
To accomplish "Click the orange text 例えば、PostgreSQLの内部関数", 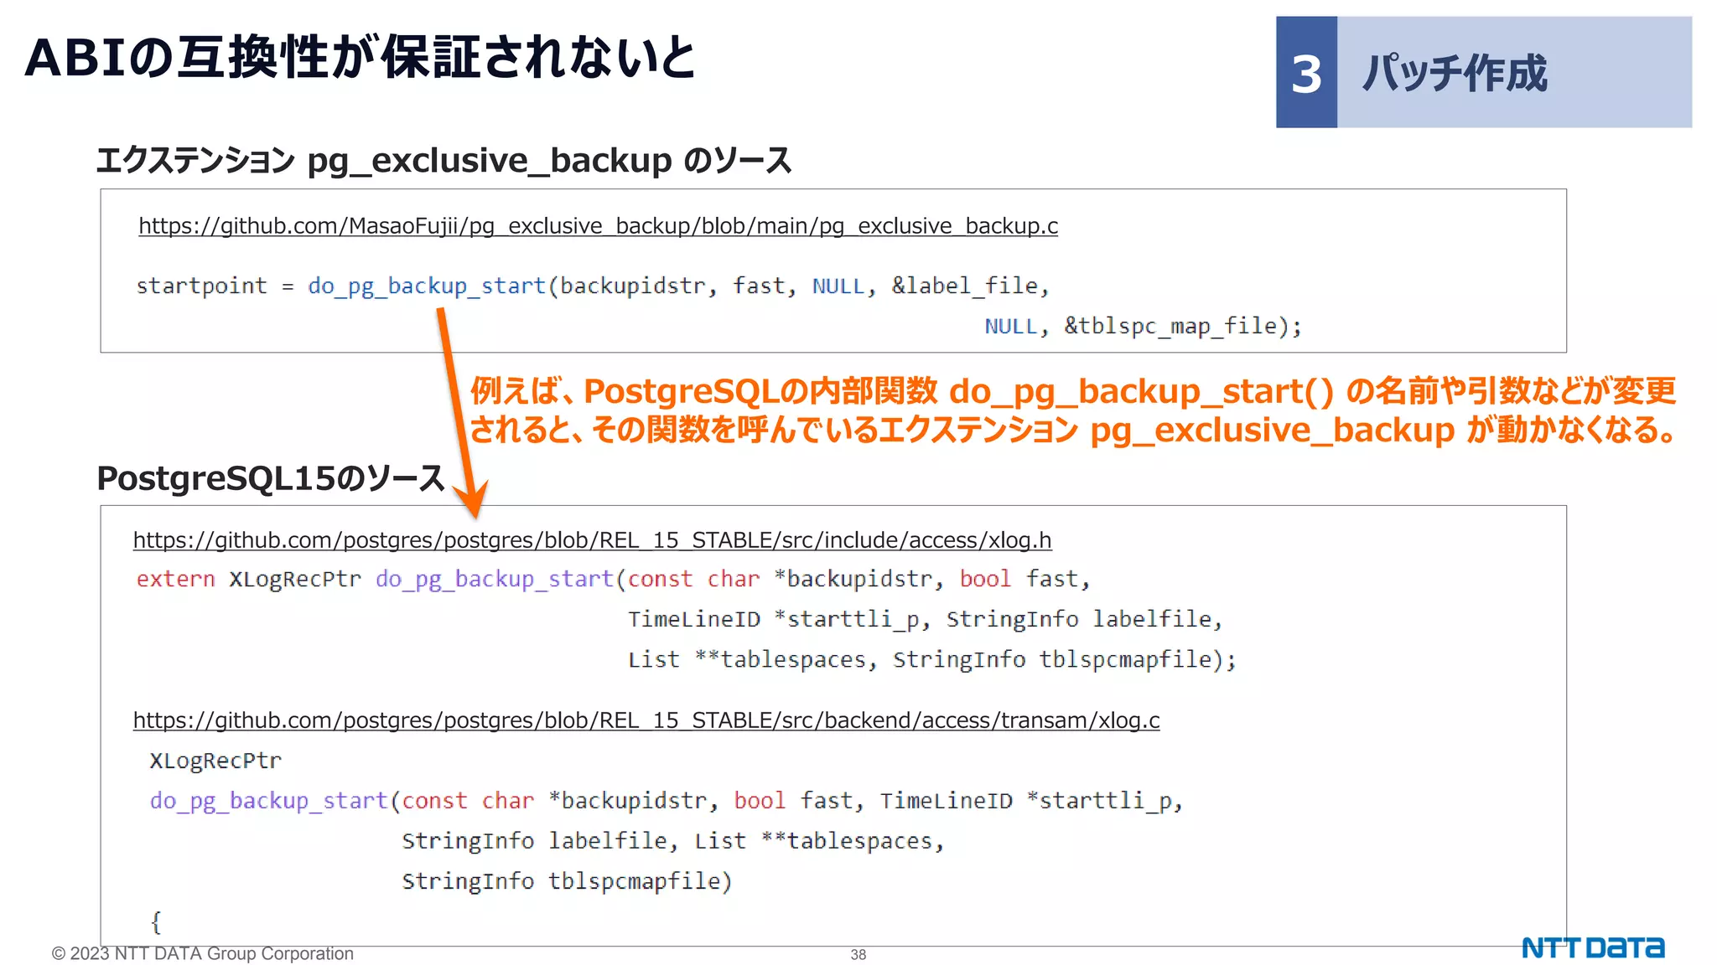I will (703, 391).
